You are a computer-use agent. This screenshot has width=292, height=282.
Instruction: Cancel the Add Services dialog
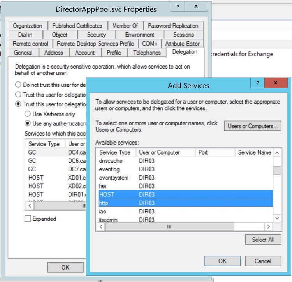point(263,261)
